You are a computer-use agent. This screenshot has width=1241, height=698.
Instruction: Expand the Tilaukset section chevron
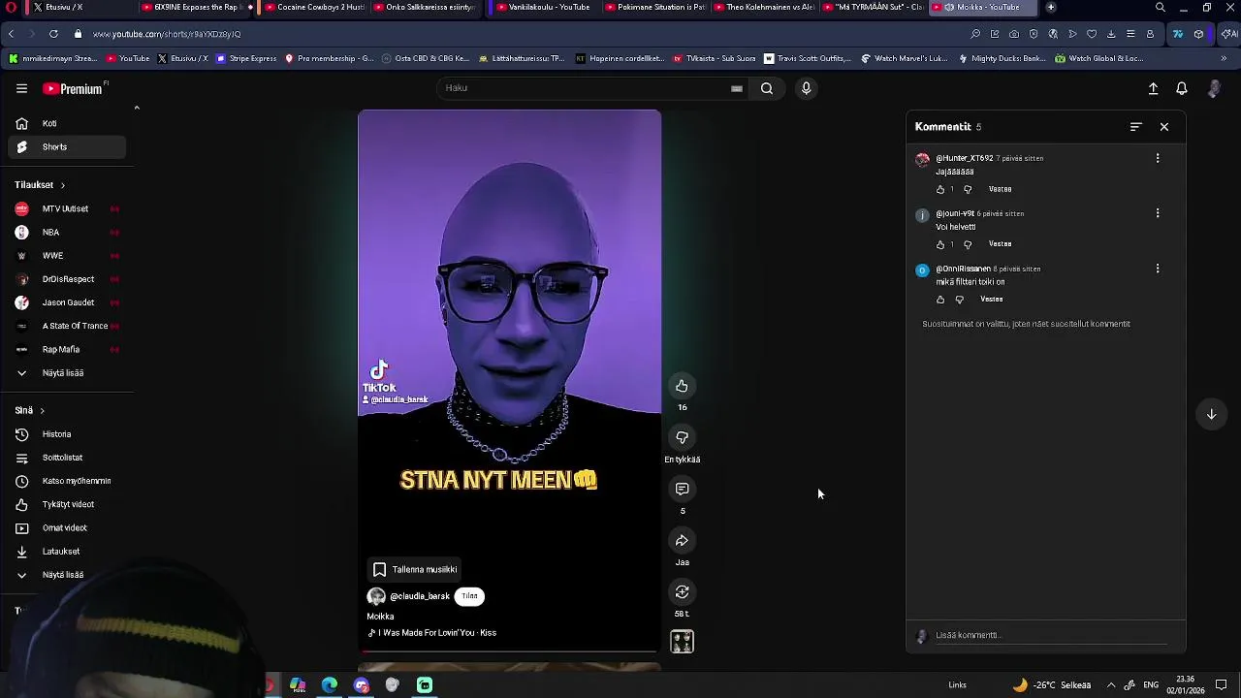[x=63, y=185]
